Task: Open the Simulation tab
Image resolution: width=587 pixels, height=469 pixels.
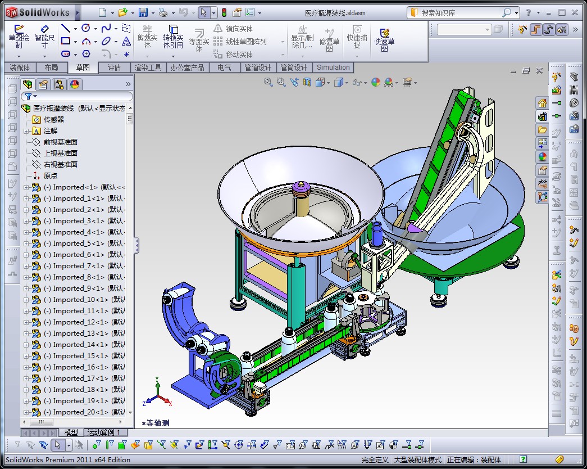Action: 333,67
